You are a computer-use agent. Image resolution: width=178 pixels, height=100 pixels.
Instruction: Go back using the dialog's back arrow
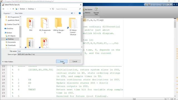coord(4,9)
